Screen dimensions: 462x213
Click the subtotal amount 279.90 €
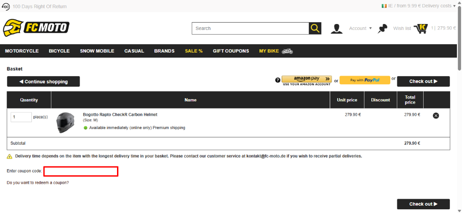412,143
